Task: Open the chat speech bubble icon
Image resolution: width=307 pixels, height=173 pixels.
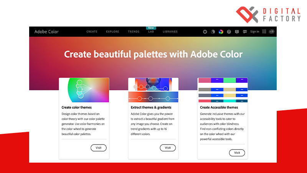Action: tap(245, 32)
